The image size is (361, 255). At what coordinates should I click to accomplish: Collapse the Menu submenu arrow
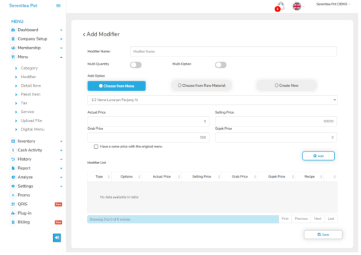coord(61,57)
